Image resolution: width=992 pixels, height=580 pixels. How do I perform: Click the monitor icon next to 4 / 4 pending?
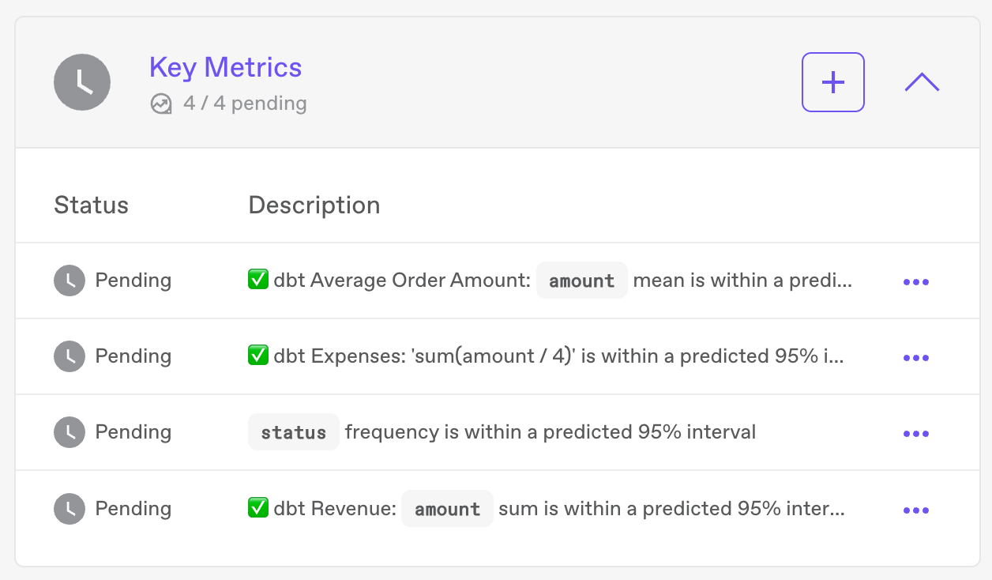click(161, 104)
